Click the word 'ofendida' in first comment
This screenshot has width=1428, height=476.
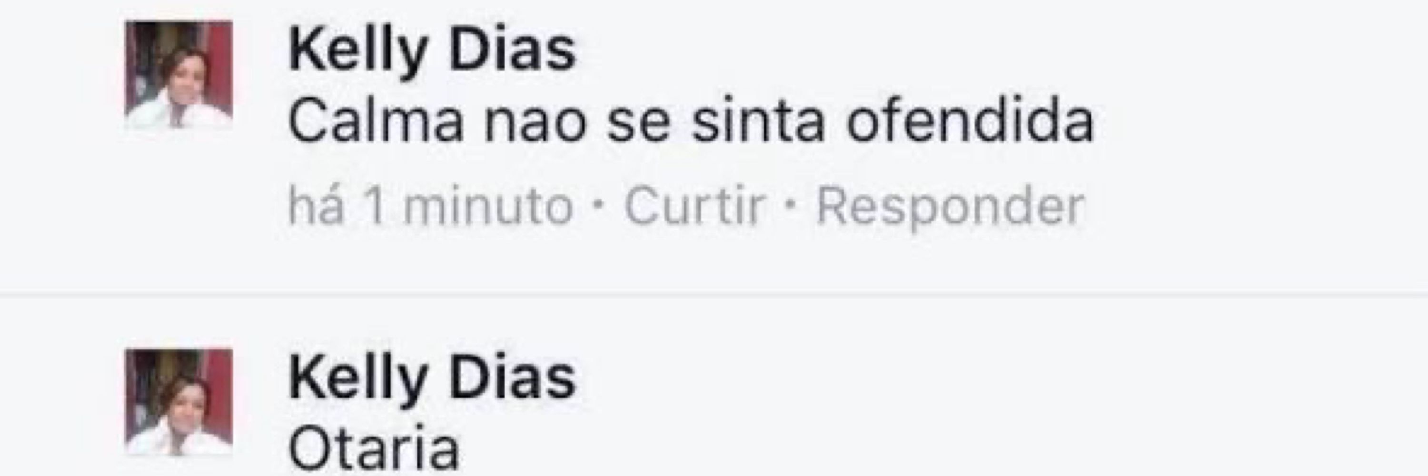click(x=970, y=122)
